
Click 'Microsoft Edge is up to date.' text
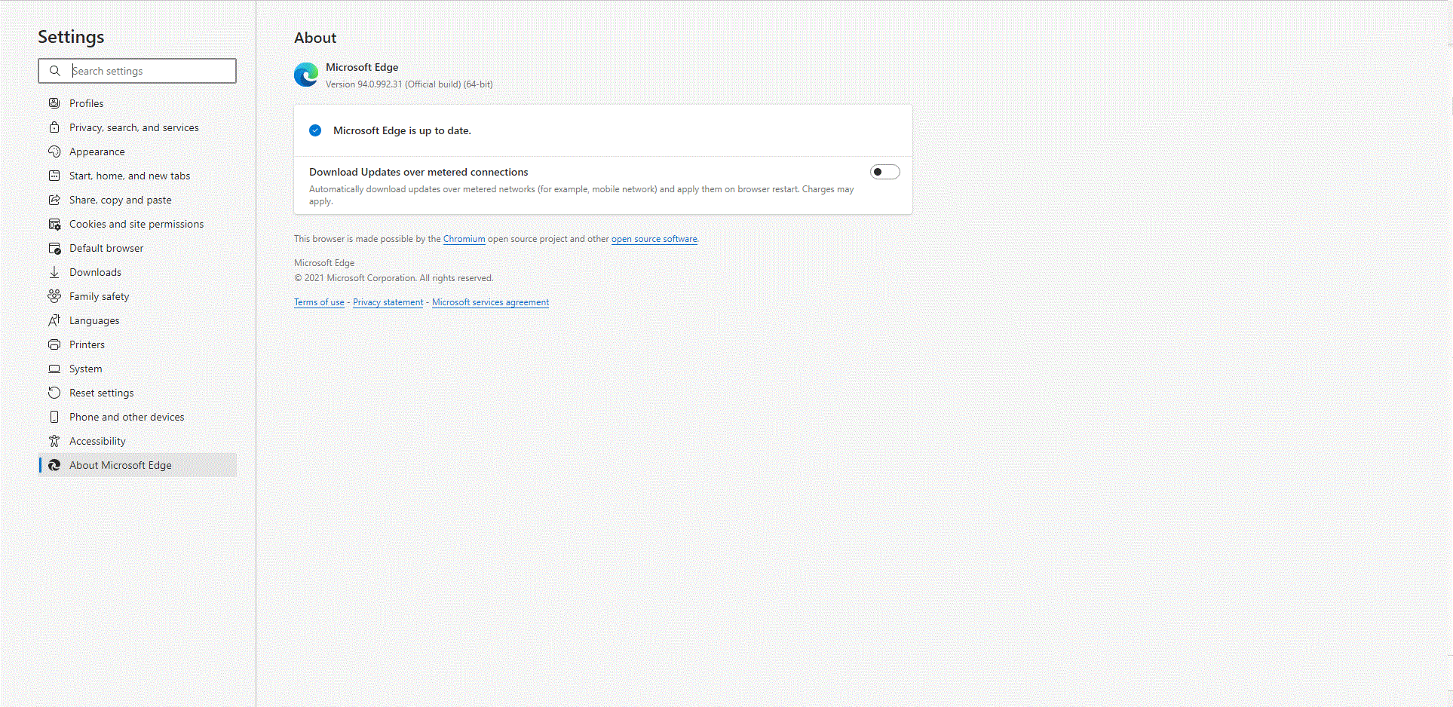point(402,130)
